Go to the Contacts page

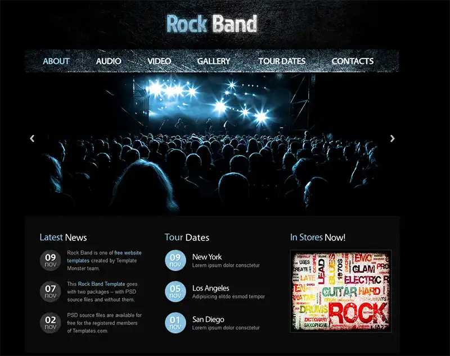353,61
